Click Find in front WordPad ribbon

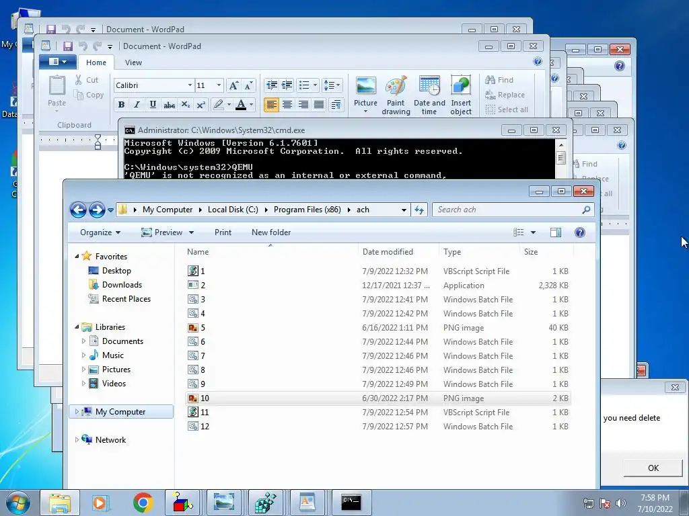tap(499, 80)
